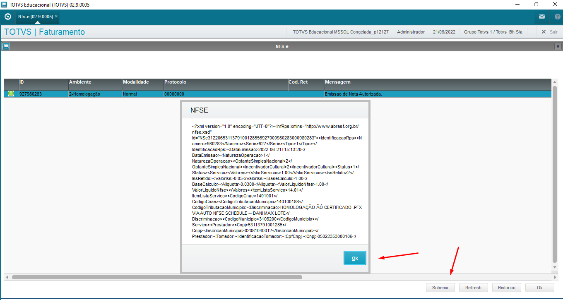Screen dimensions: 563x300
Task: Click the TOTVS | Faturamento heading
Action: (x=44, y=32)
